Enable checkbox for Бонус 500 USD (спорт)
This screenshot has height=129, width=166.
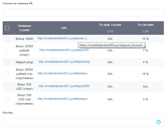7,86
